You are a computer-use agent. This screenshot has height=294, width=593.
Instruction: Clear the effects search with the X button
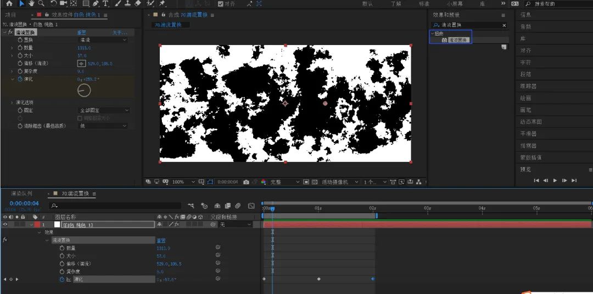504,25
